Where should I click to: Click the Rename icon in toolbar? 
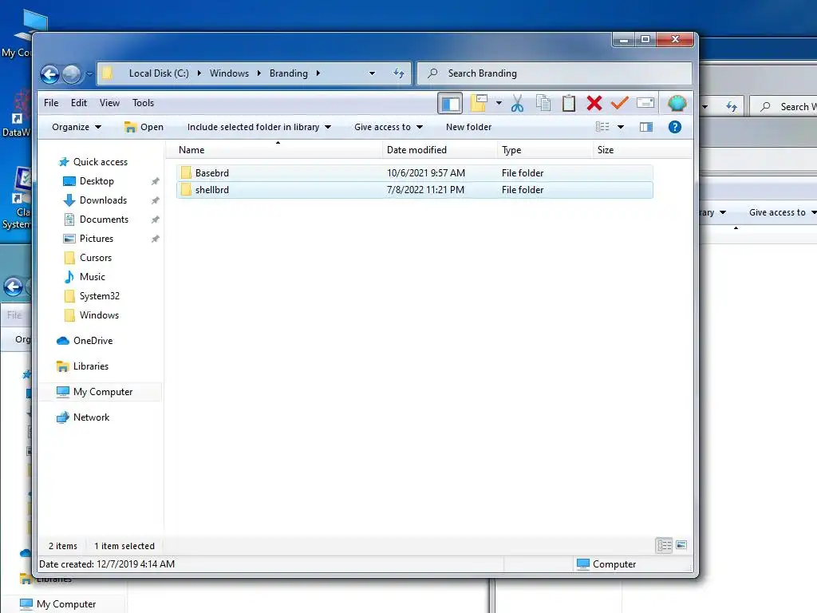click(645, 103)
